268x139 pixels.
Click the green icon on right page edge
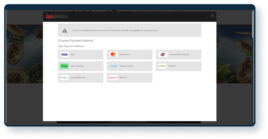(248, 54)
